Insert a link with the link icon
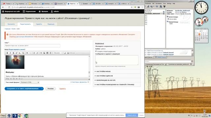The width and height of the screenshot is (211, 118). pos(27,53)
